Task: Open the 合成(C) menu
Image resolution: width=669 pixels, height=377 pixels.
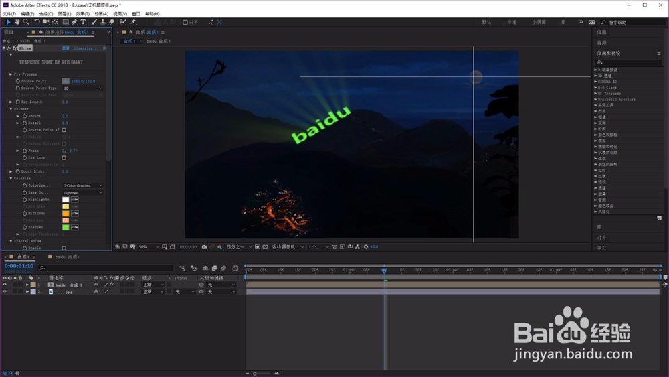Action: 46,14
